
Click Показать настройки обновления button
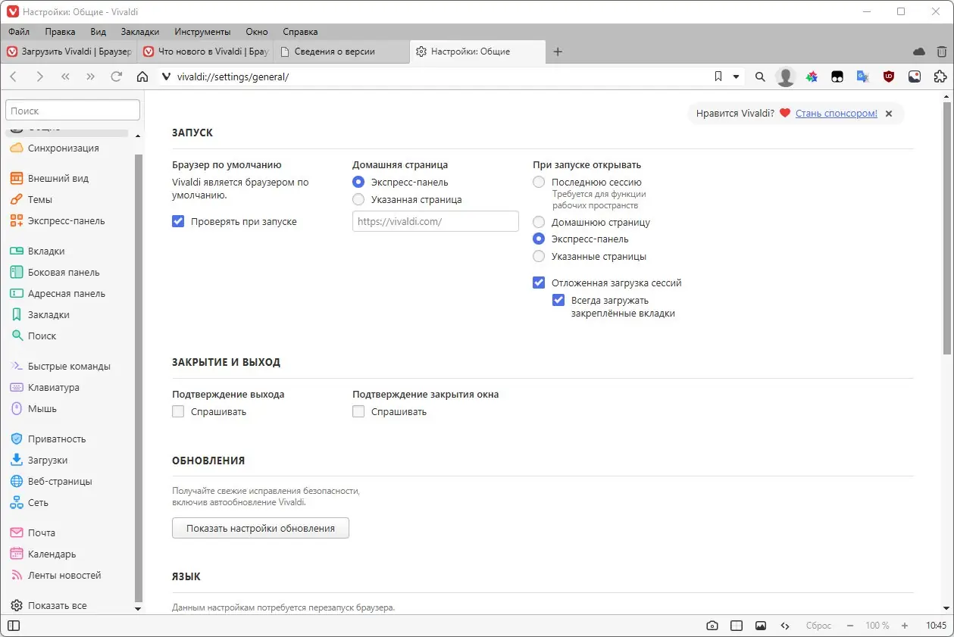coord(261,529)
